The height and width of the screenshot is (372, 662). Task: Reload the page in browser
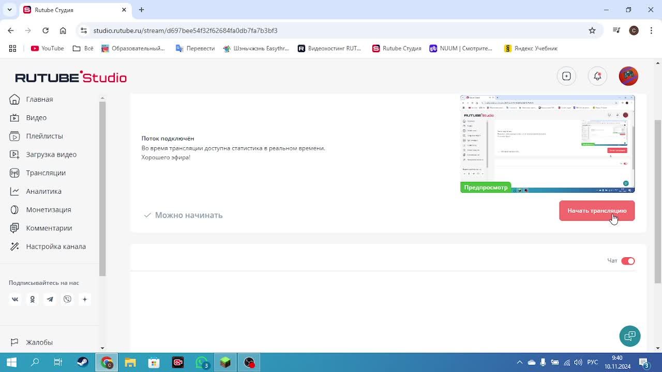point(46,30)
